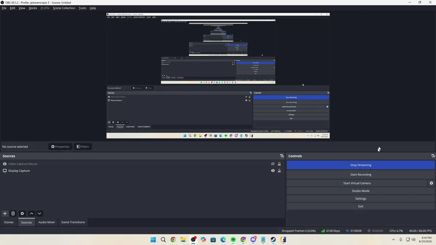Screen dimensions: 436x245
Task: Open Discord from the taskbar
Action: 253,240
